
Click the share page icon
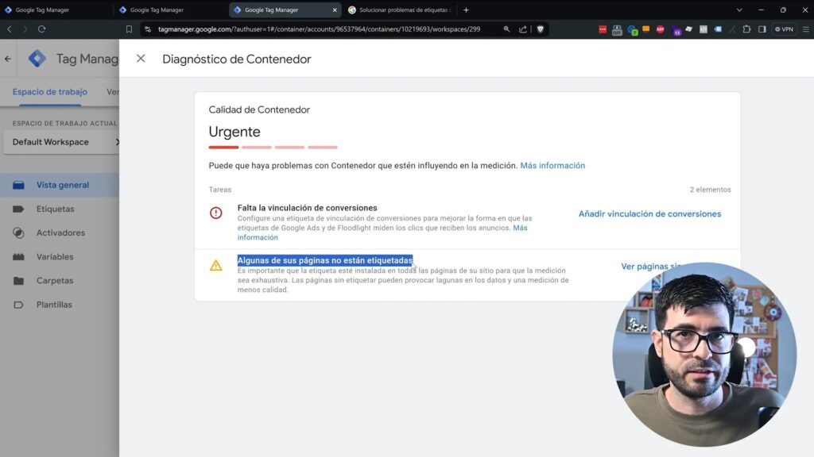[523, 29]
